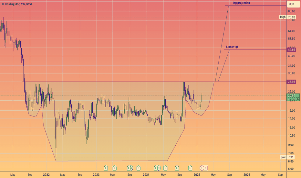301x178 pixels.
Task: Open the earnings marker from November 2023
Action: click(139, 168)
